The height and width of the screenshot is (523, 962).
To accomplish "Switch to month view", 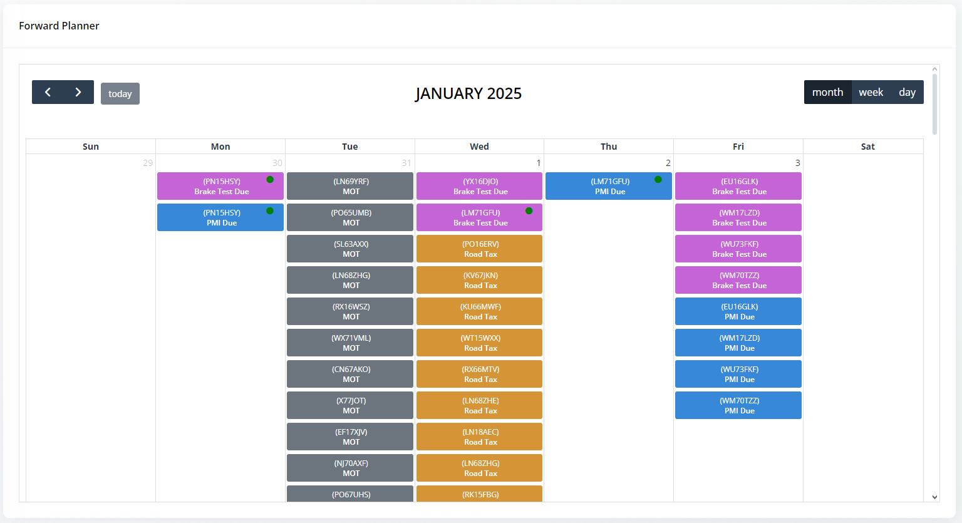I will tap(827, 92).
